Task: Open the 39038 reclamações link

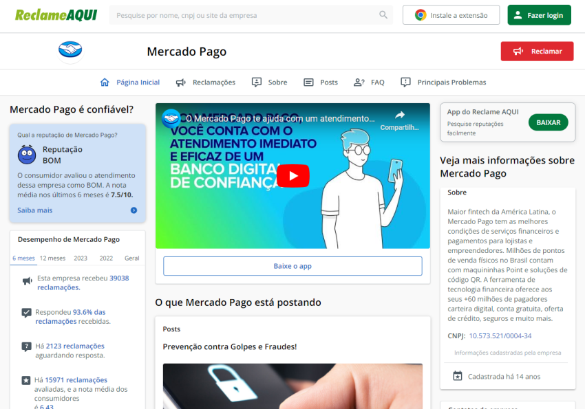Action: pos(83,283)
